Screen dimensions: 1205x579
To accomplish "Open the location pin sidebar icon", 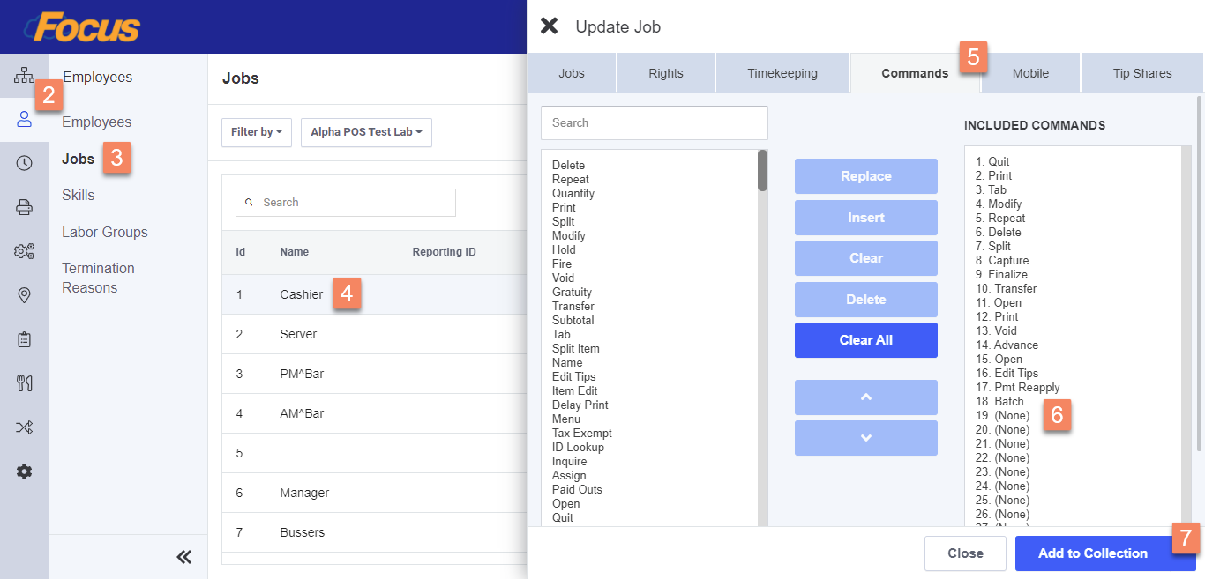I will coord(24,295).
